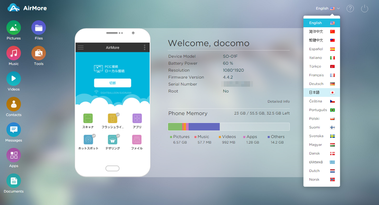
Task: Choose Polski from the language list
Action: 322,119
